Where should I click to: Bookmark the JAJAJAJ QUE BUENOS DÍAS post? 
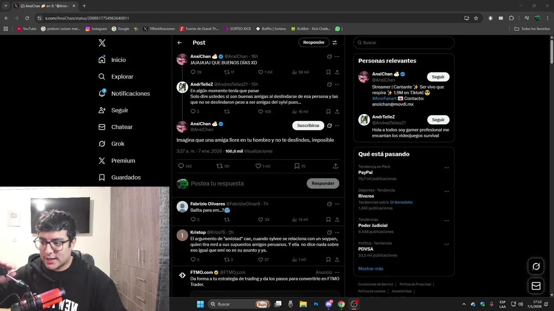tap(329, 72)
